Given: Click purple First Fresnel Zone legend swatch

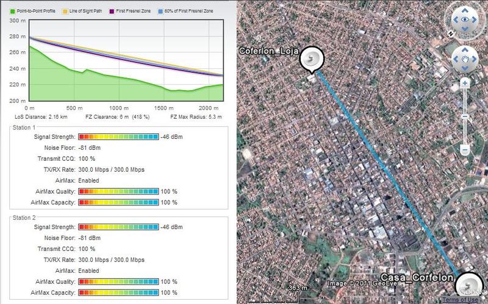Looking at the screenshot, I should tap(112, 11).
